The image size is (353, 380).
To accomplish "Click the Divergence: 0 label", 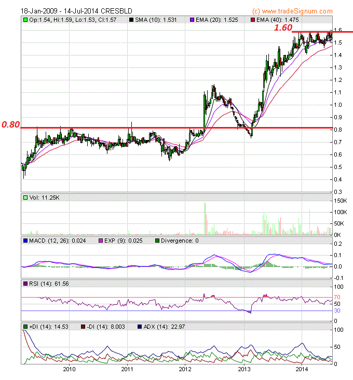I will [x=180, y=241].
